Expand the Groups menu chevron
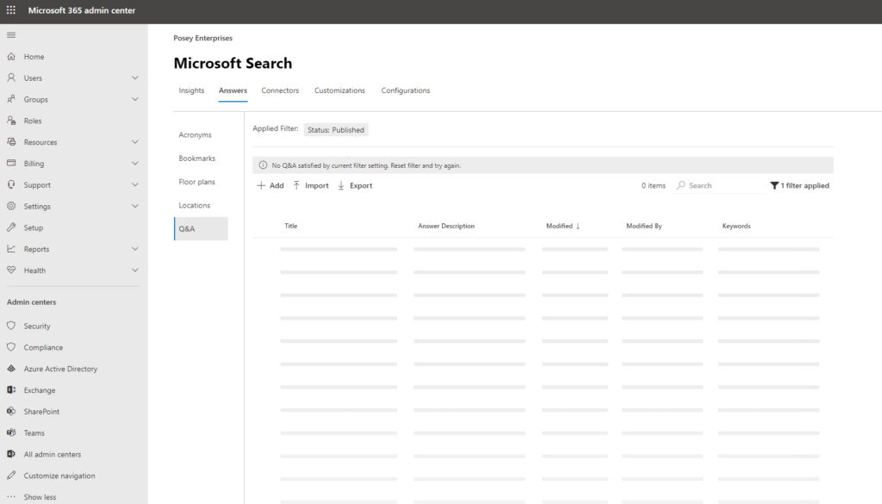The height and width of the screenshot is (504, 882). (x=135, y=99)
